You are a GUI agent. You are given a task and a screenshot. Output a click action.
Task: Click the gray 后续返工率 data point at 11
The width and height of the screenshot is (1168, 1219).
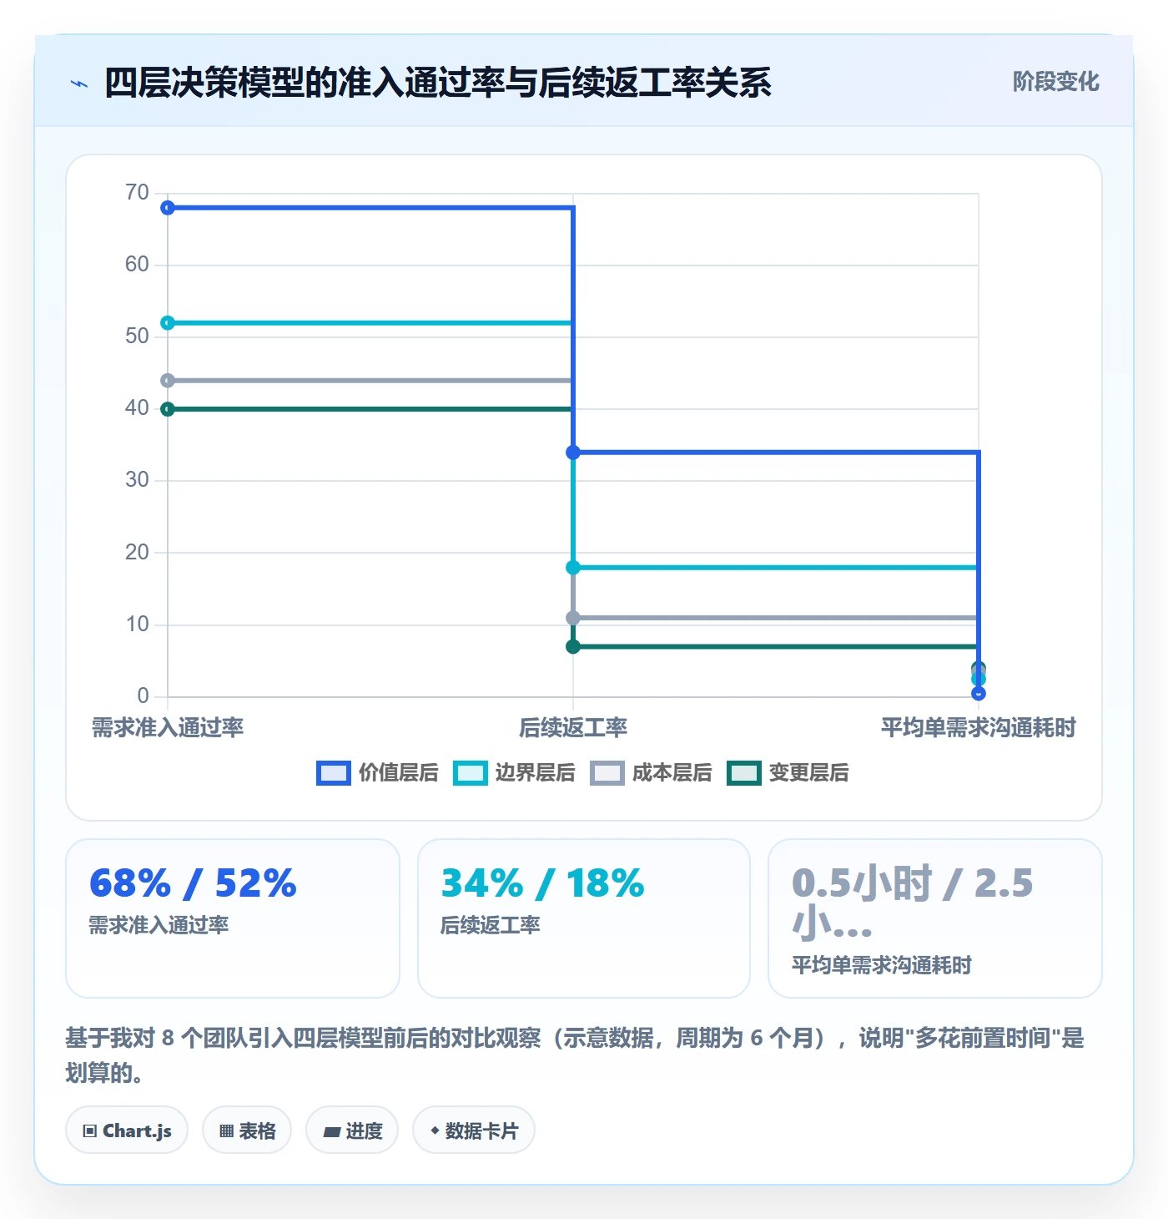point(573,618)
